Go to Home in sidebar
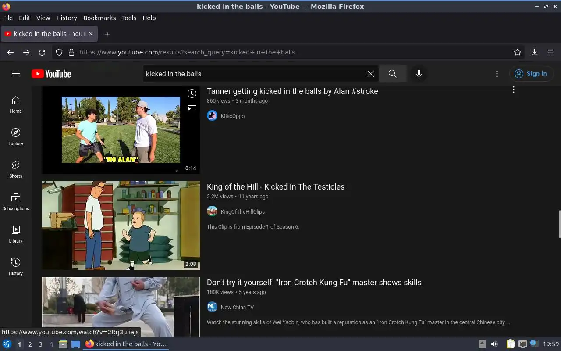 [16, 104]
